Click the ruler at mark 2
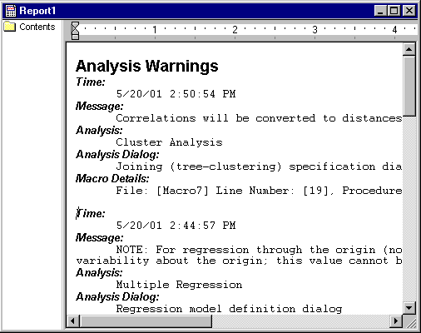The image size is (421, 333). (235, 29)
